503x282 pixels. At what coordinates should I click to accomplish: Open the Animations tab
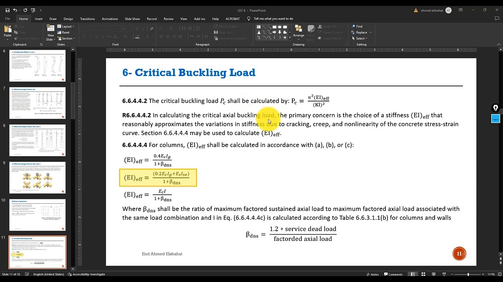(110, 19)
